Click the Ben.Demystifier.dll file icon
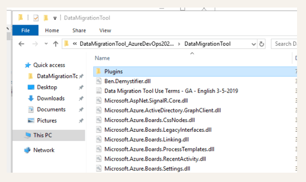Viewport: 306px width, 182px height. tap(99, 81)
